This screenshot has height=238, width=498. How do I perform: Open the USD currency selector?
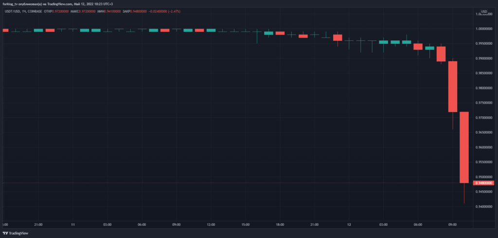pos(484,12)
